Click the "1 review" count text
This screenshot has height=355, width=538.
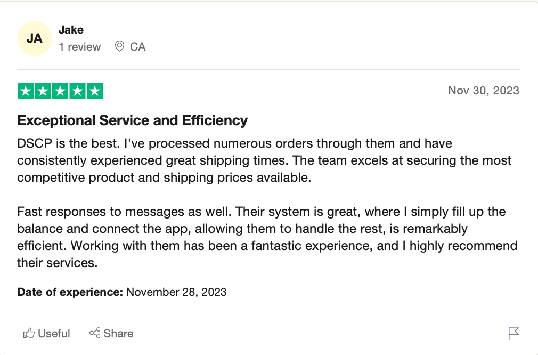[x=79, y=47]
